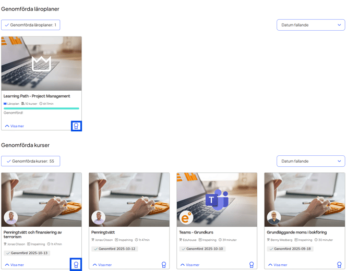Click the Learning Path green progress bar
This screenshot has width=359, height=271.
click(41, 108)
